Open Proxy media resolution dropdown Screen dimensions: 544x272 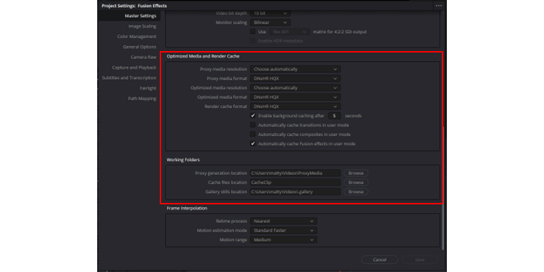295,69
